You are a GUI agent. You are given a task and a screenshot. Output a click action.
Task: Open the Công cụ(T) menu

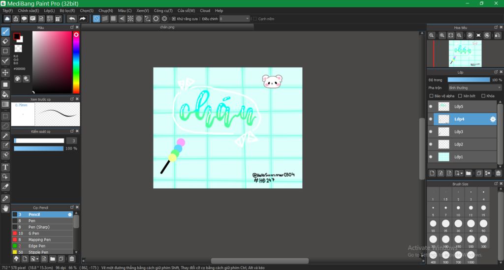(163, 10)
